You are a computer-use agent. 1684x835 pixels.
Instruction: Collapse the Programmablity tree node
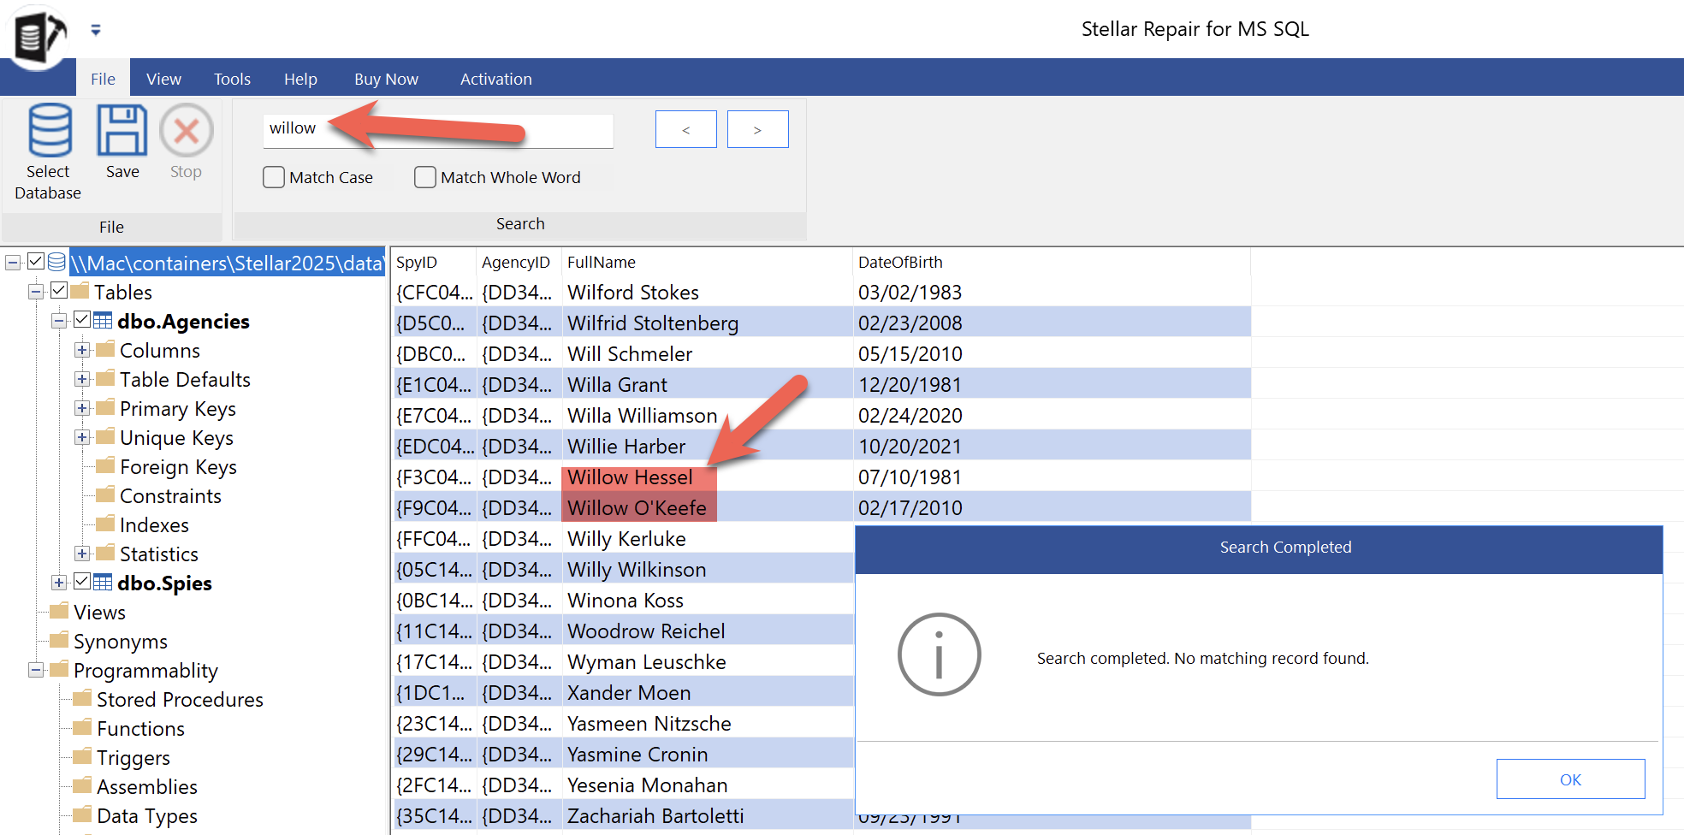[x=36, y=670]
